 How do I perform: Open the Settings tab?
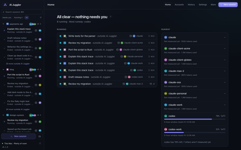point(202,4)
